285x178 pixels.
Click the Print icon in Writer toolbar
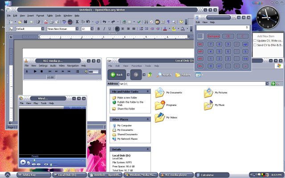coord(52,22)
